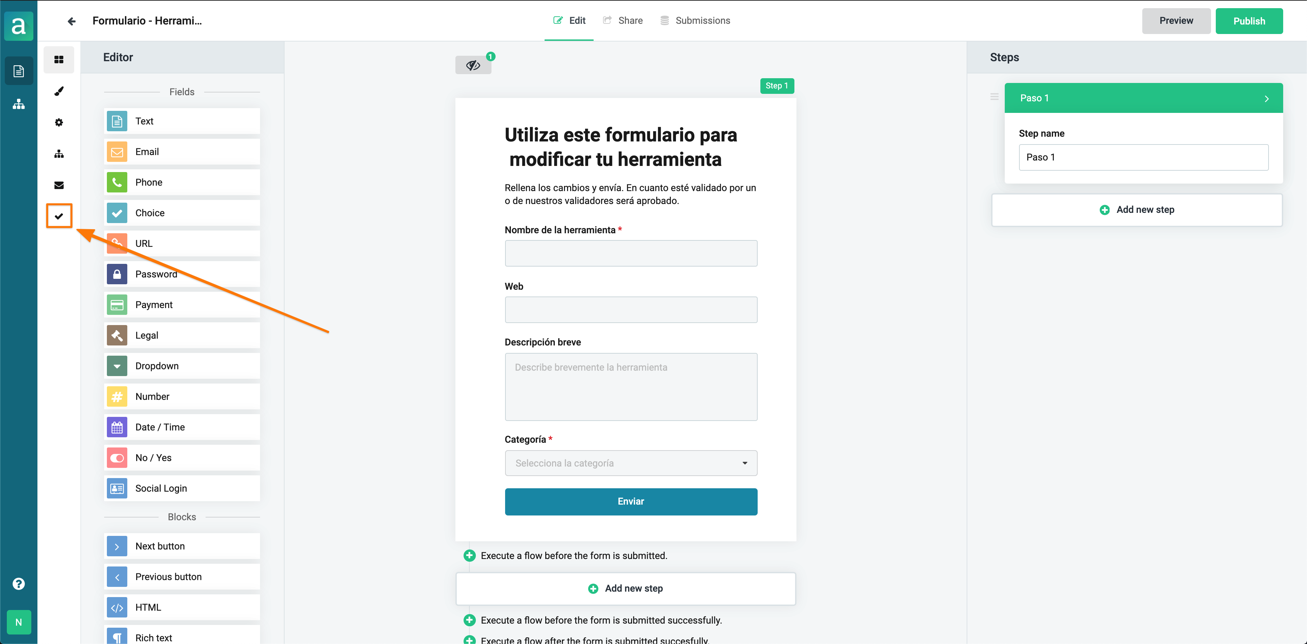
Task: Add a Social Login field
Action: pos(182,489)
